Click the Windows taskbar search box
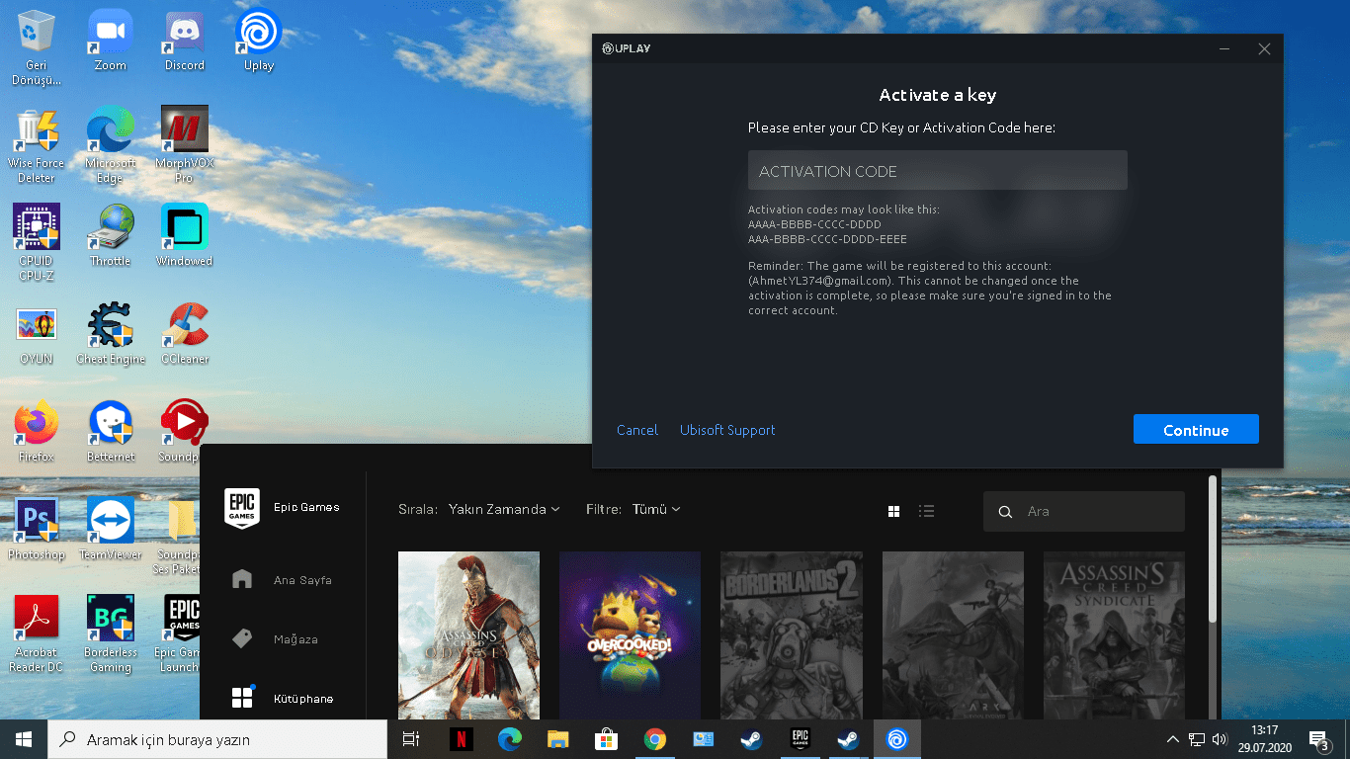This screenshot has width=1350, height=759. click(x=217, y=739)
